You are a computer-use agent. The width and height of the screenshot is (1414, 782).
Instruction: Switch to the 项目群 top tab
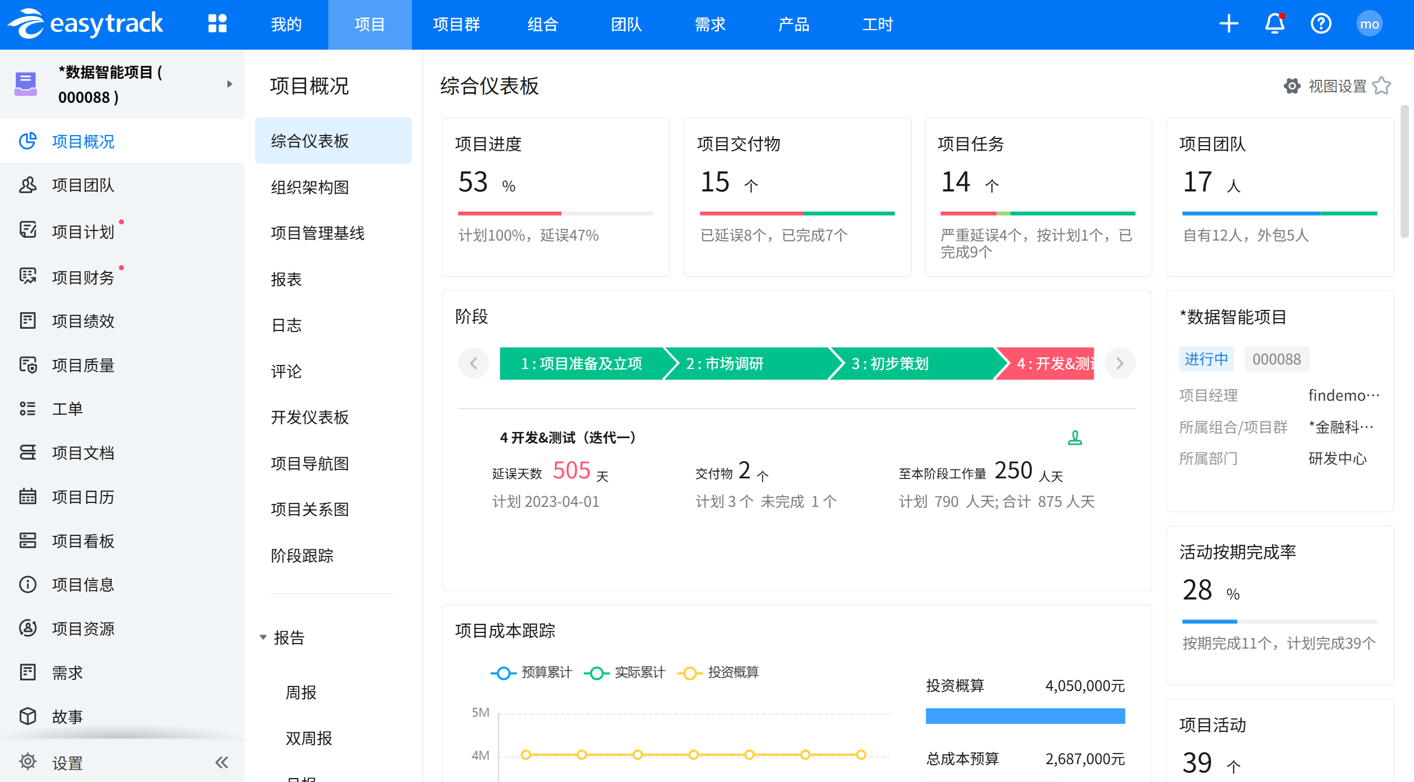[456, 25]
